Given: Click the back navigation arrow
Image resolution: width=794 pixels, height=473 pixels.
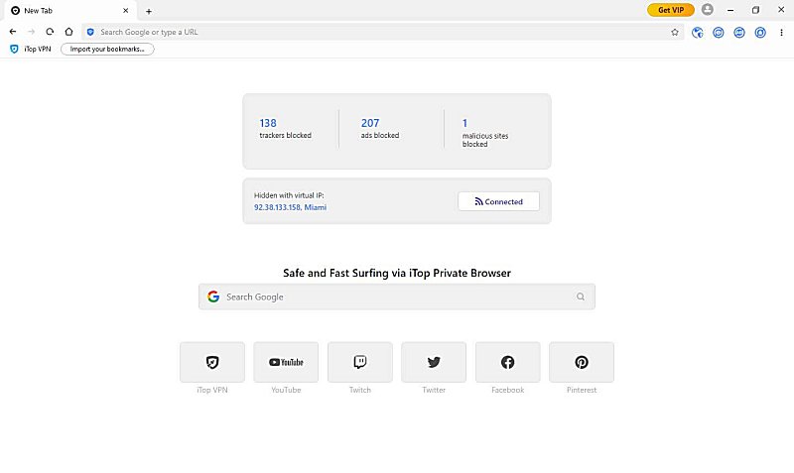Looking at the screenshot, I should click(13, 32).
